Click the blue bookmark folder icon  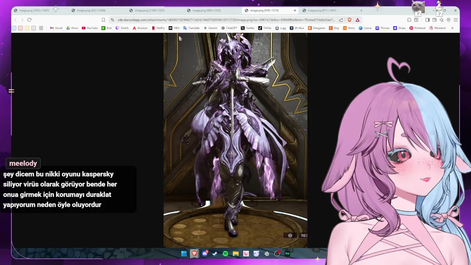(14, 28)
